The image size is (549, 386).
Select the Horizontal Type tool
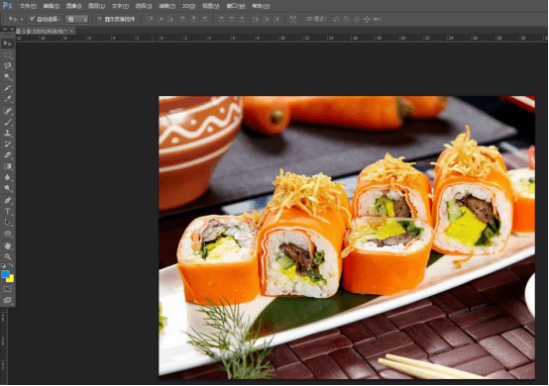coord(8,211)
